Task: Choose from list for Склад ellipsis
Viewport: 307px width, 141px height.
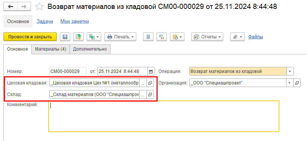Action: (x=143, y=94)
